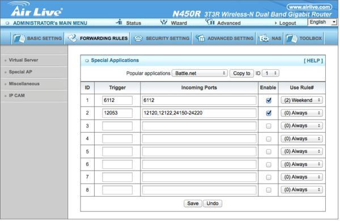This screenshot has height=221, width=340.
Task: Open Use Rule dropdown for ID 5
Action: coord(301,151)
